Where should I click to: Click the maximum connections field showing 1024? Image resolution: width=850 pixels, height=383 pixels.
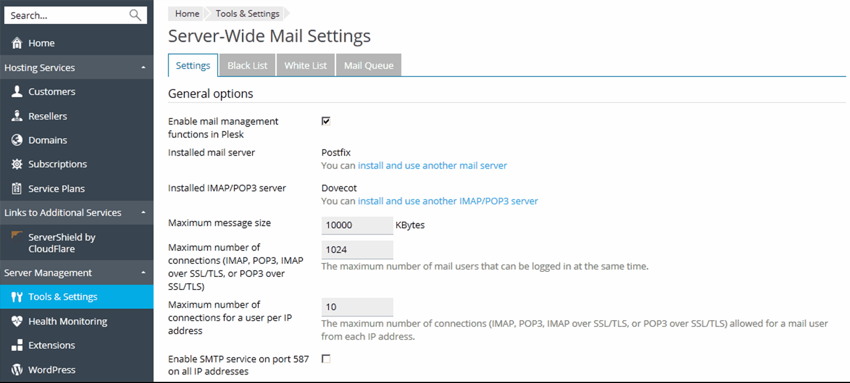(357, 249)
